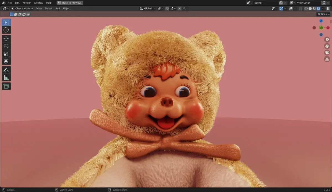332x192 pixels.
Task: Open proportional editing falloff dropdown
Action: coord(185,9)
